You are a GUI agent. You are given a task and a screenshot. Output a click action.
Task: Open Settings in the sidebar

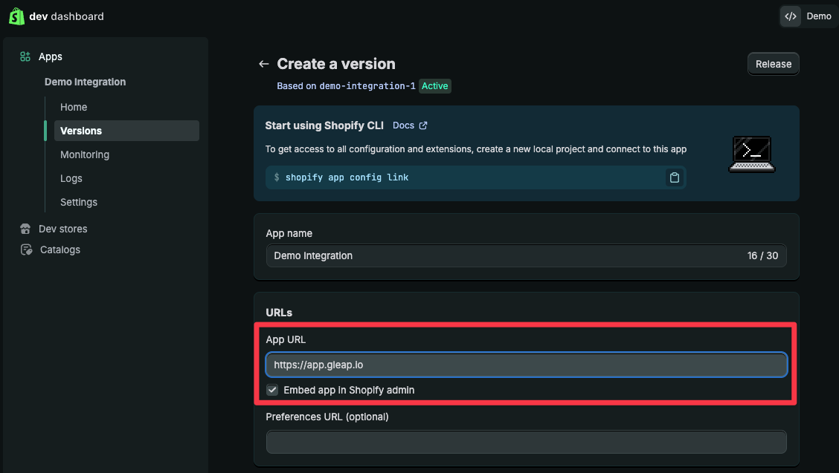coord(79,202)
